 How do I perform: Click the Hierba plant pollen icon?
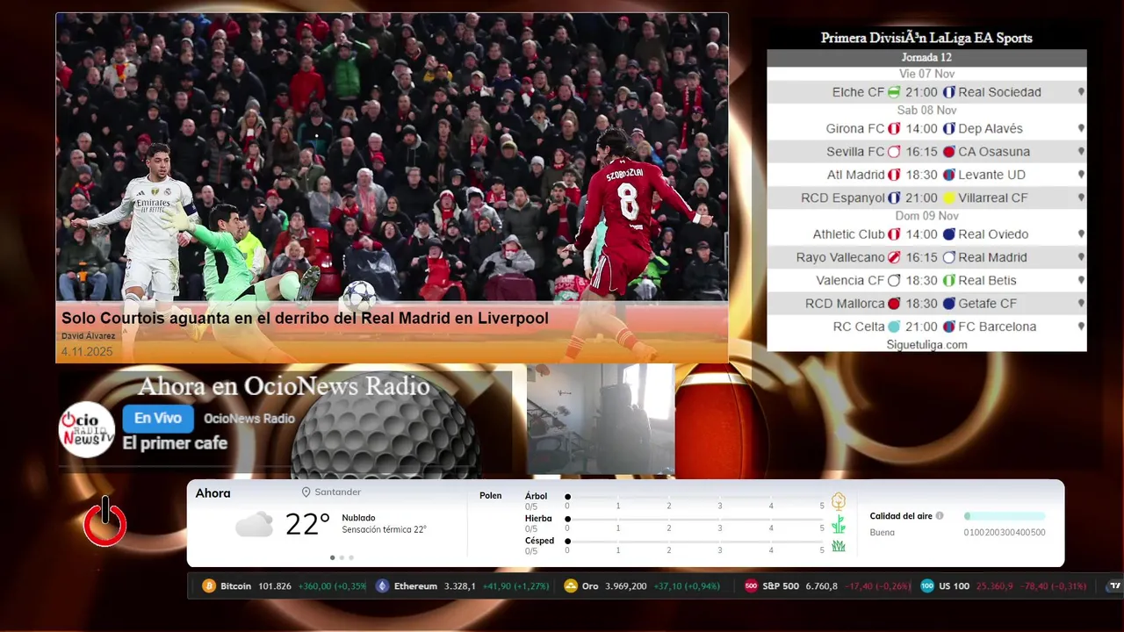point(839,524)
